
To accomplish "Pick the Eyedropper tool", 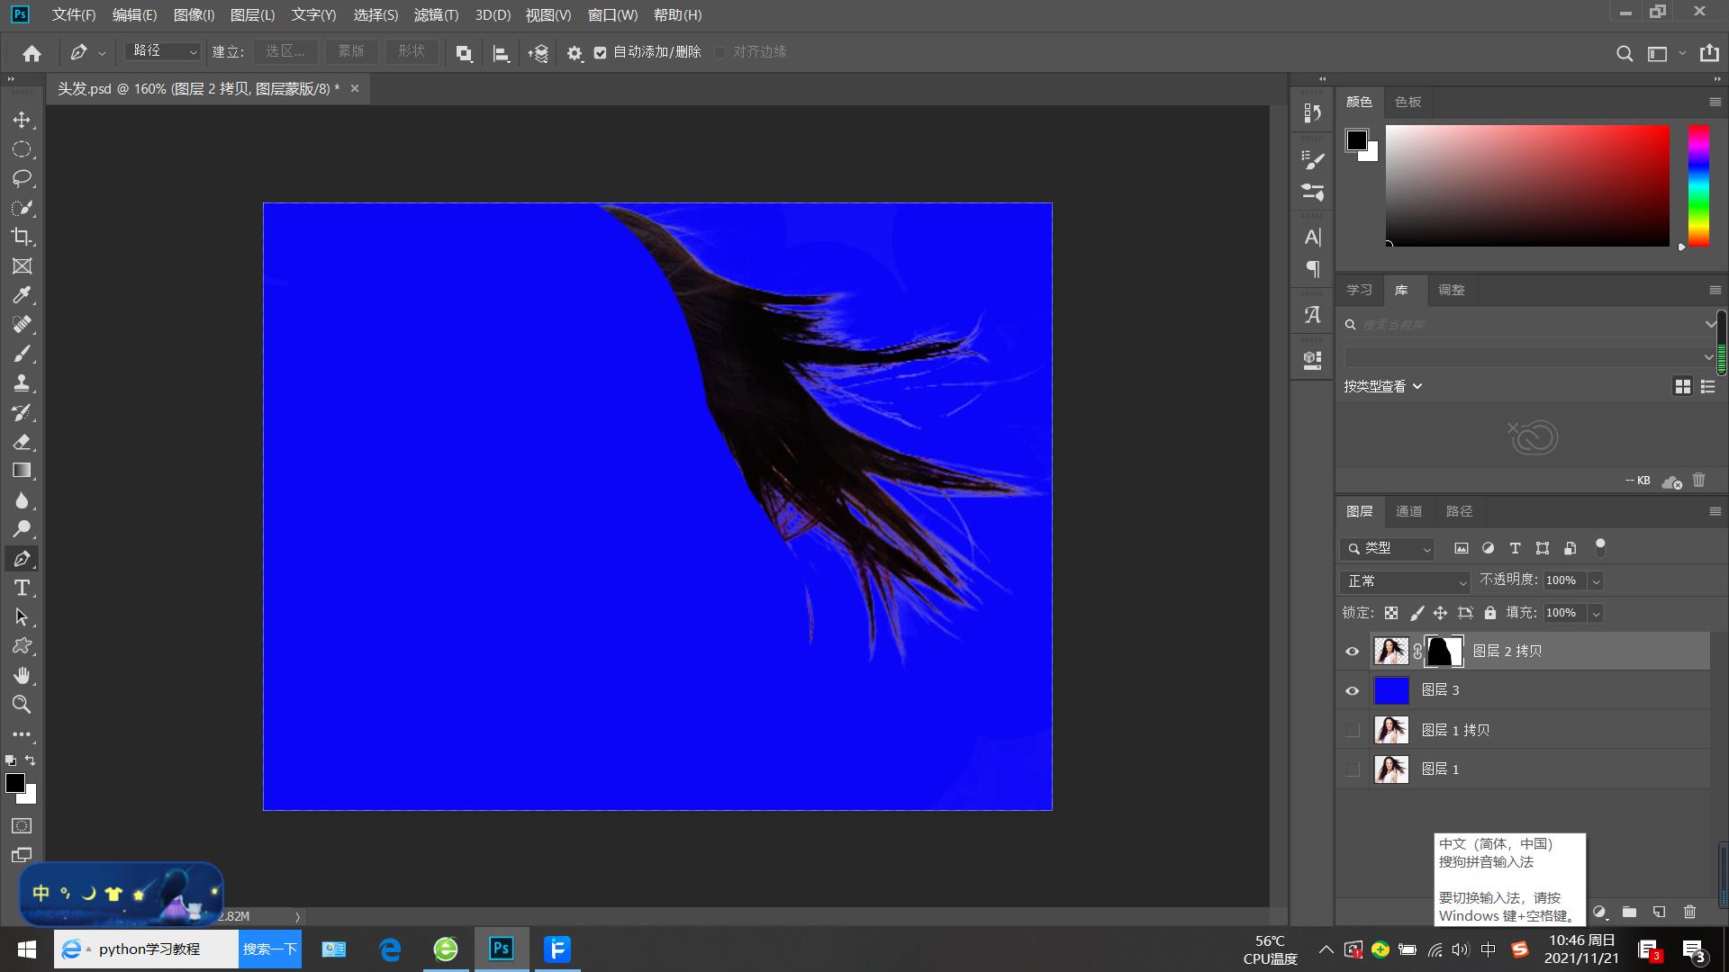I will [22, 295].
